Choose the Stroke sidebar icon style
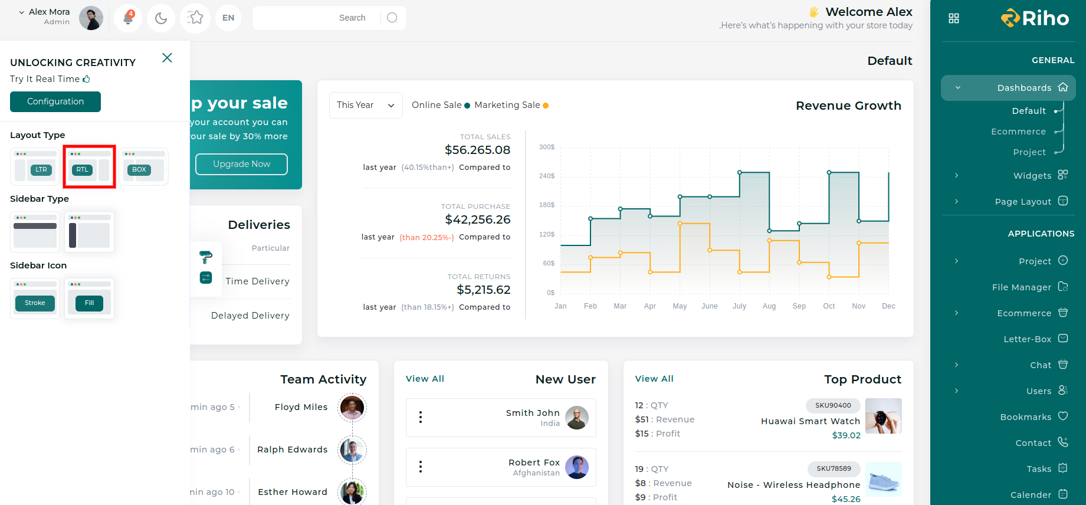Image resolution: width=1086 pixels, height=505 pixels. (x=35, y=299)
